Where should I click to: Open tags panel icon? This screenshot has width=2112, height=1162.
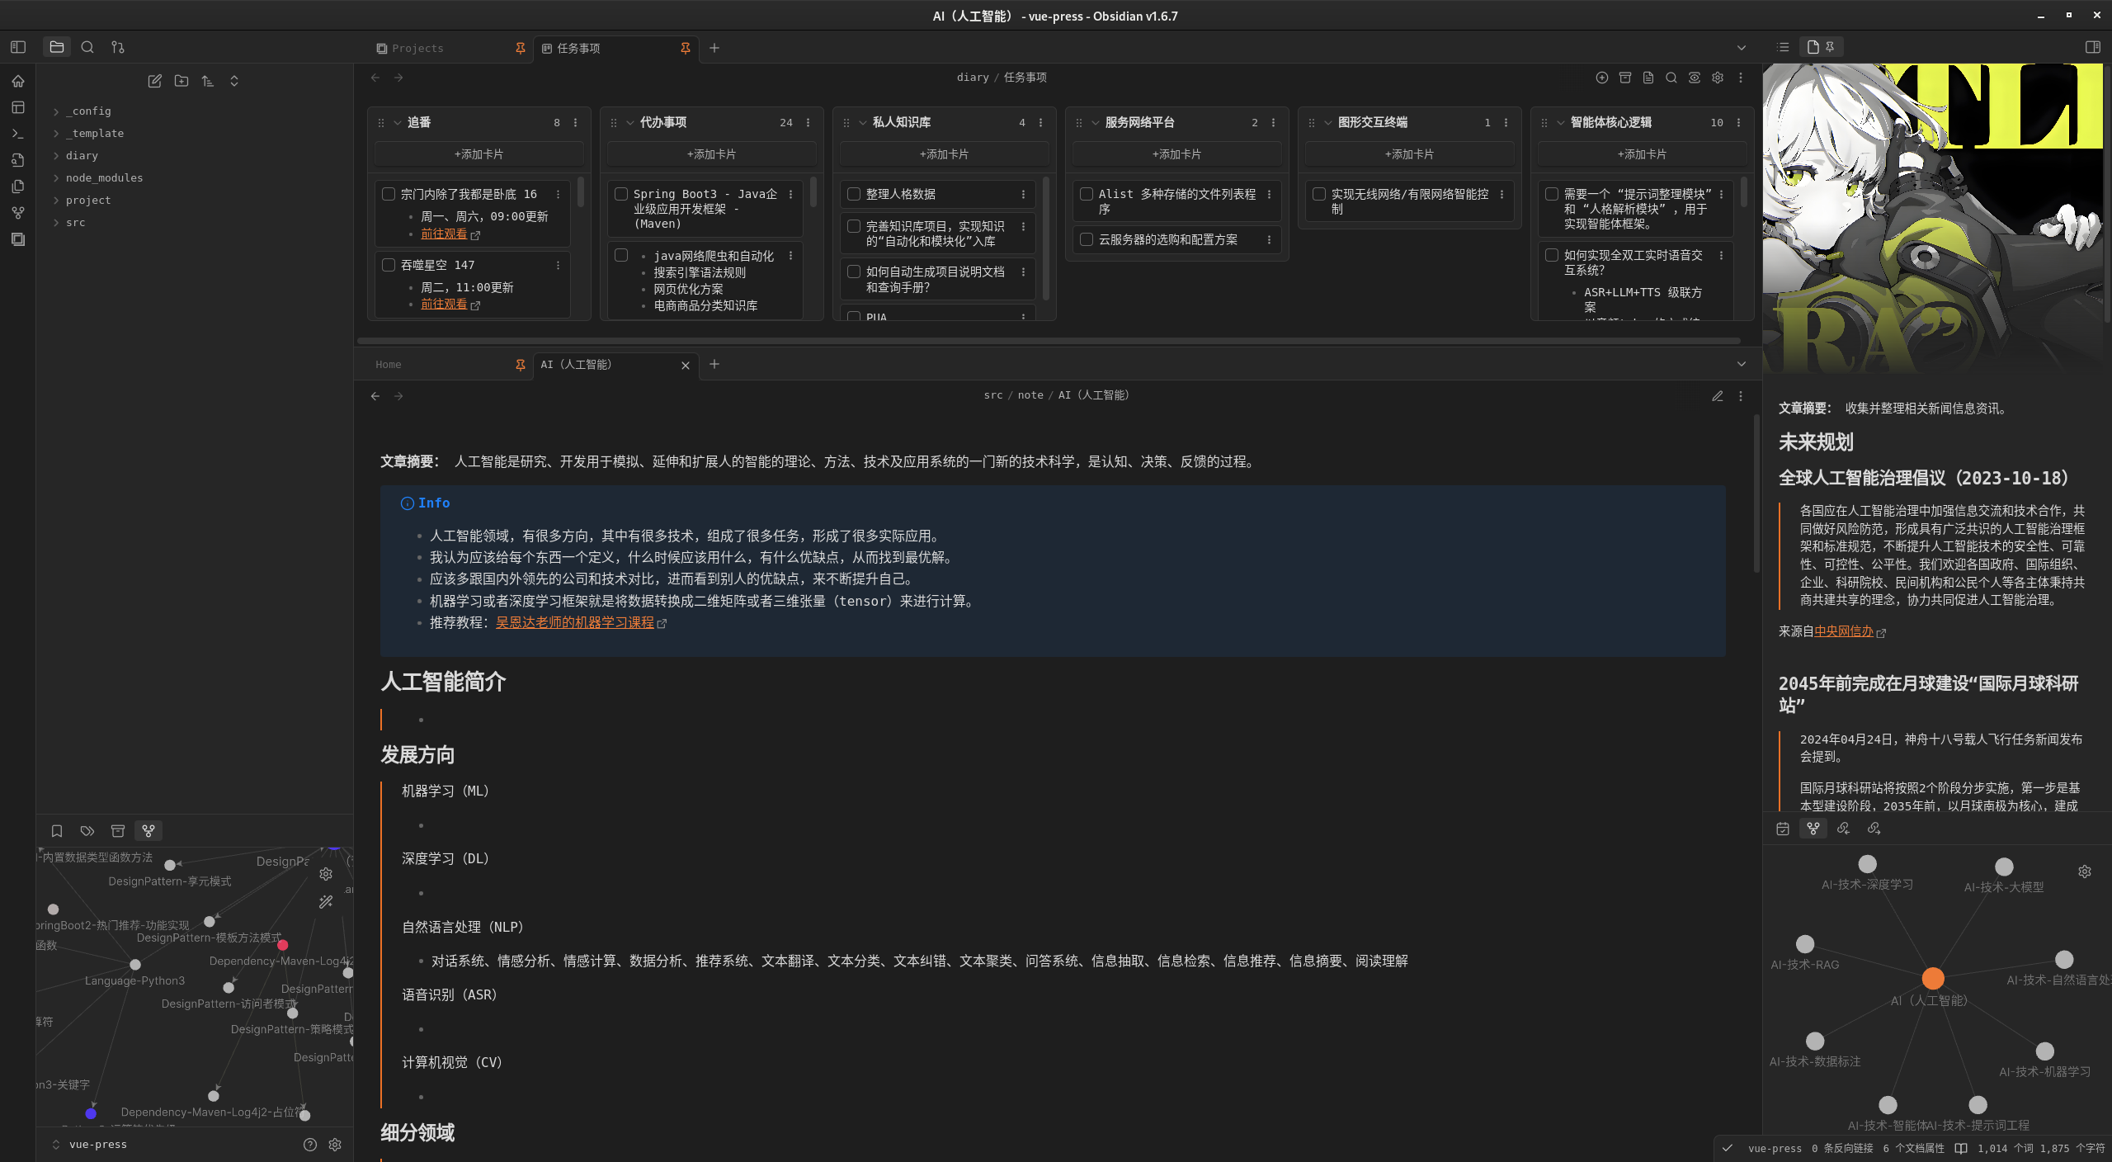click(87, 831)
